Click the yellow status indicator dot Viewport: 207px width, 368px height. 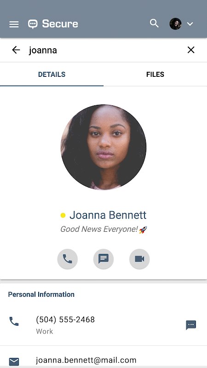tap(63, 215)
